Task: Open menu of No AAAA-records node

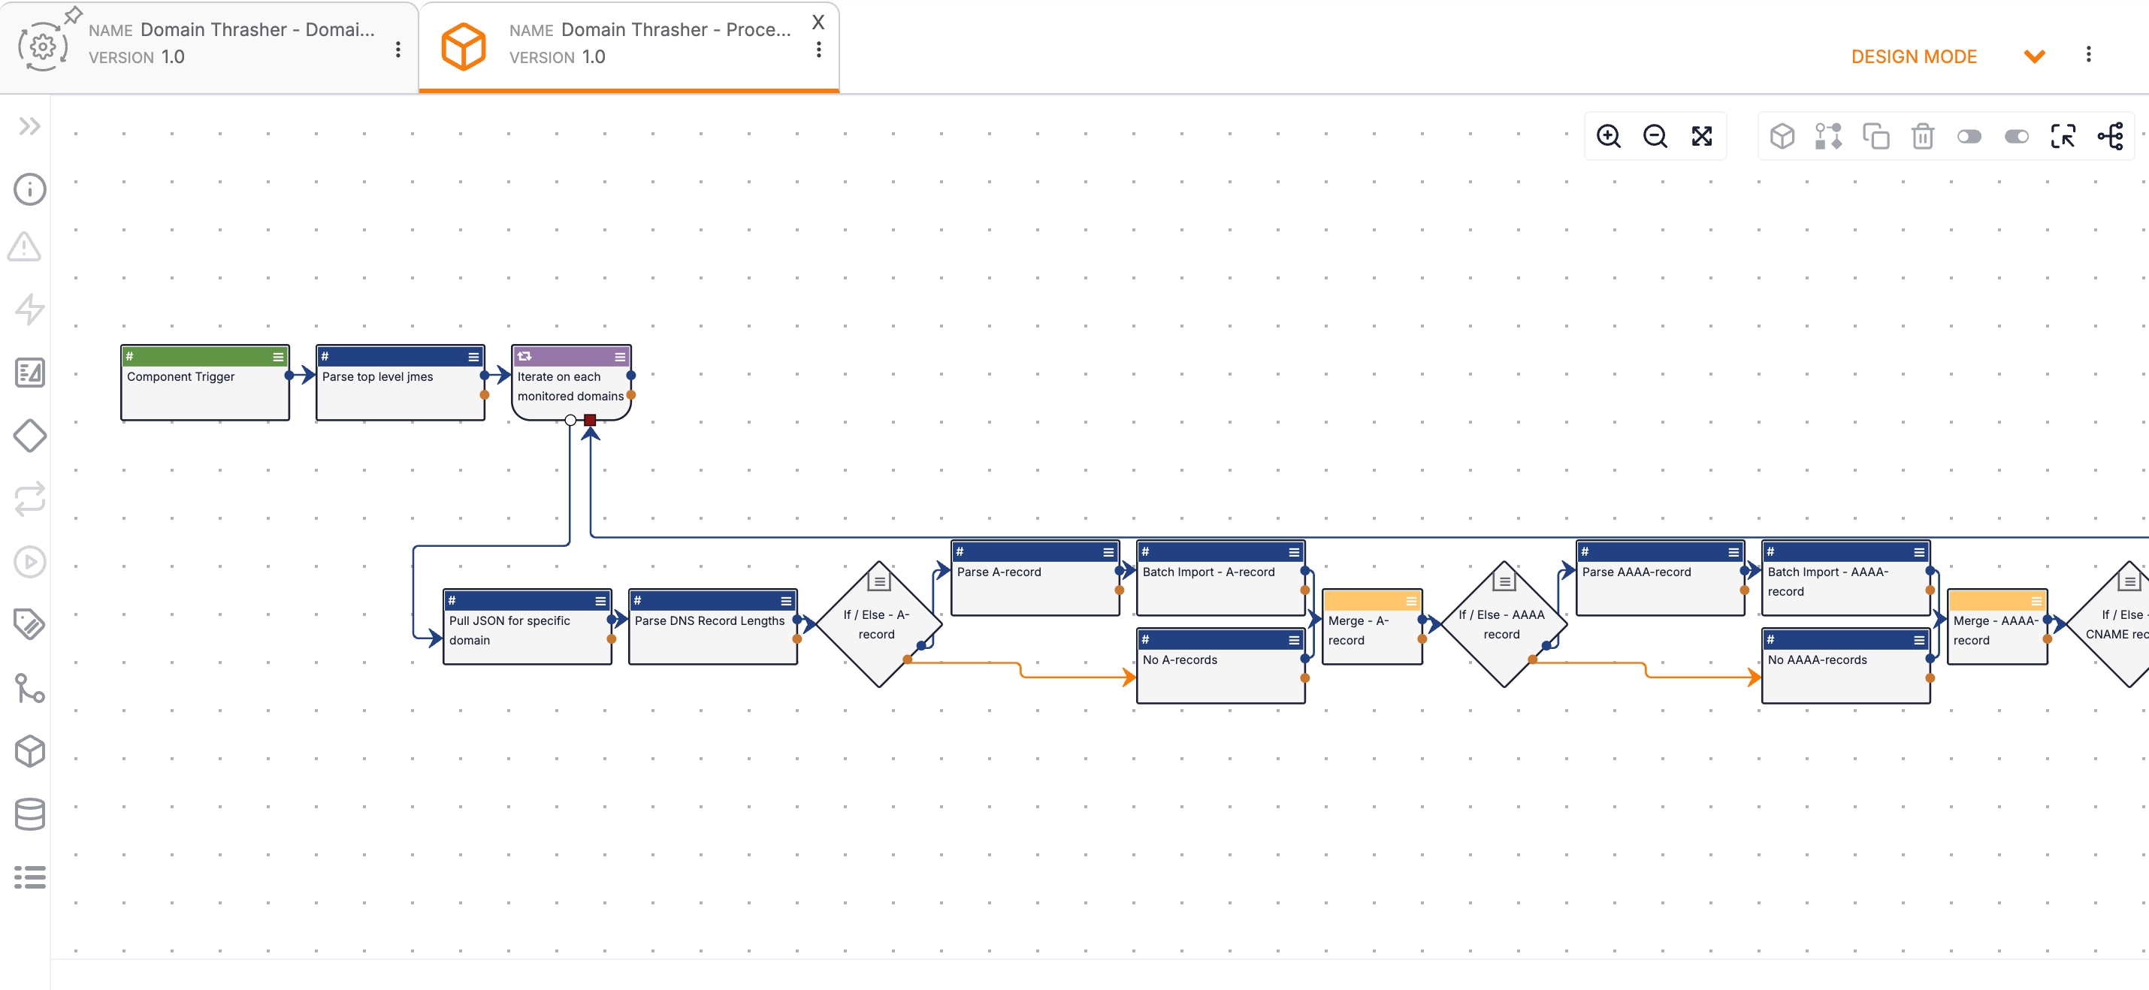Action: pos(1919,641)
